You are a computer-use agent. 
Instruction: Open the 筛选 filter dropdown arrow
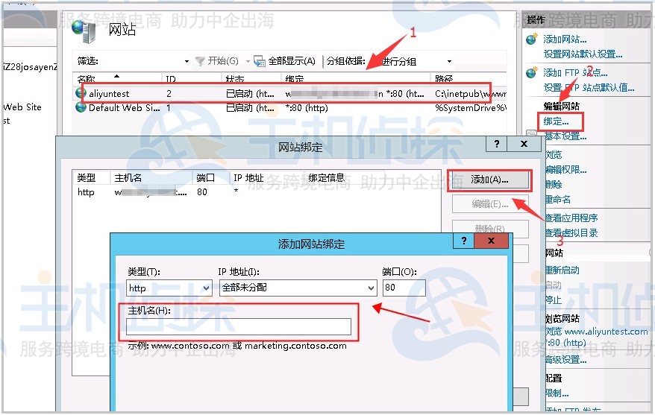point(187,61)
